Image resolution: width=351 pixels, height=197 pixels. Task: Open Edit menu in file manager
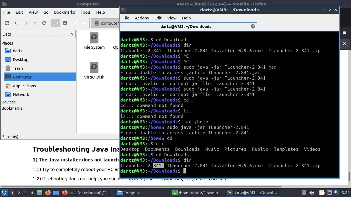click(19, 12)
